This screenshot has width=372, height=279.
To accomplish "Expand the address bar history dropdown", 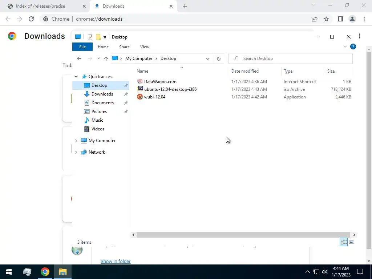I will pos(207,58).
